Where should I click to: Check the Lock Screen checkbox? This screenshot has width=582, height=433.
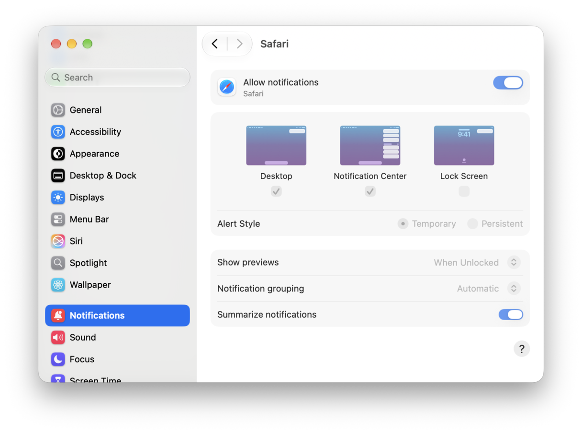point(464,191)
